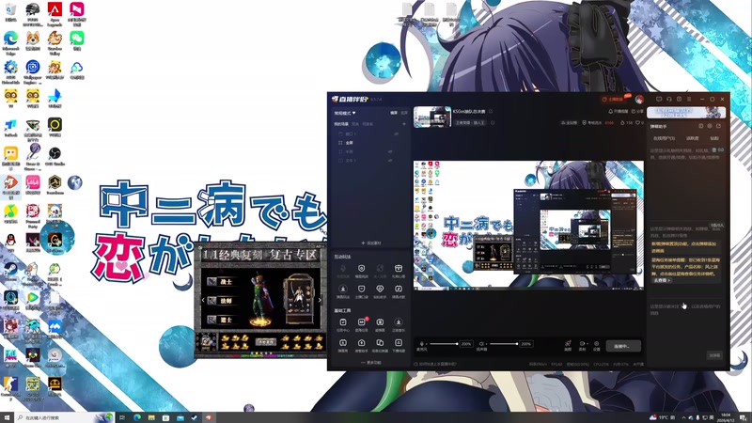The height and width of the screenshot is (423, 752).
Task: Open the heart diamond icon tool
Action: (x=380, y=289)
